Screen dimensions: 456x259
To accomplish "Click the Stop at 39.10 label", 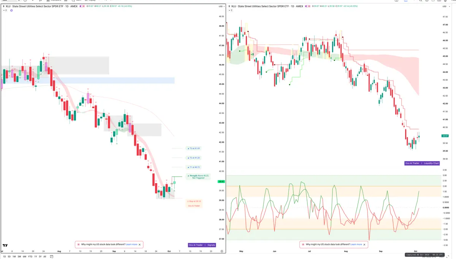I will click(x=194, y=201).
